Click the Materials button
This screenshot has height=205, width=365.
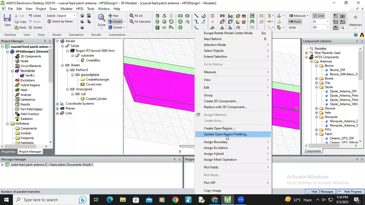pos(355,21)
